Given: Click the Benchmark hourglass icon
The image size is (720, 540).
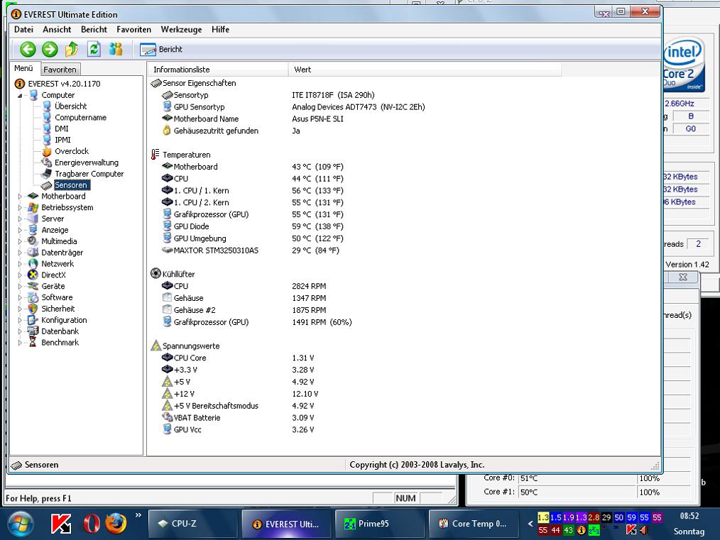Looking at the screenshot, I should (x=33, y=342).
